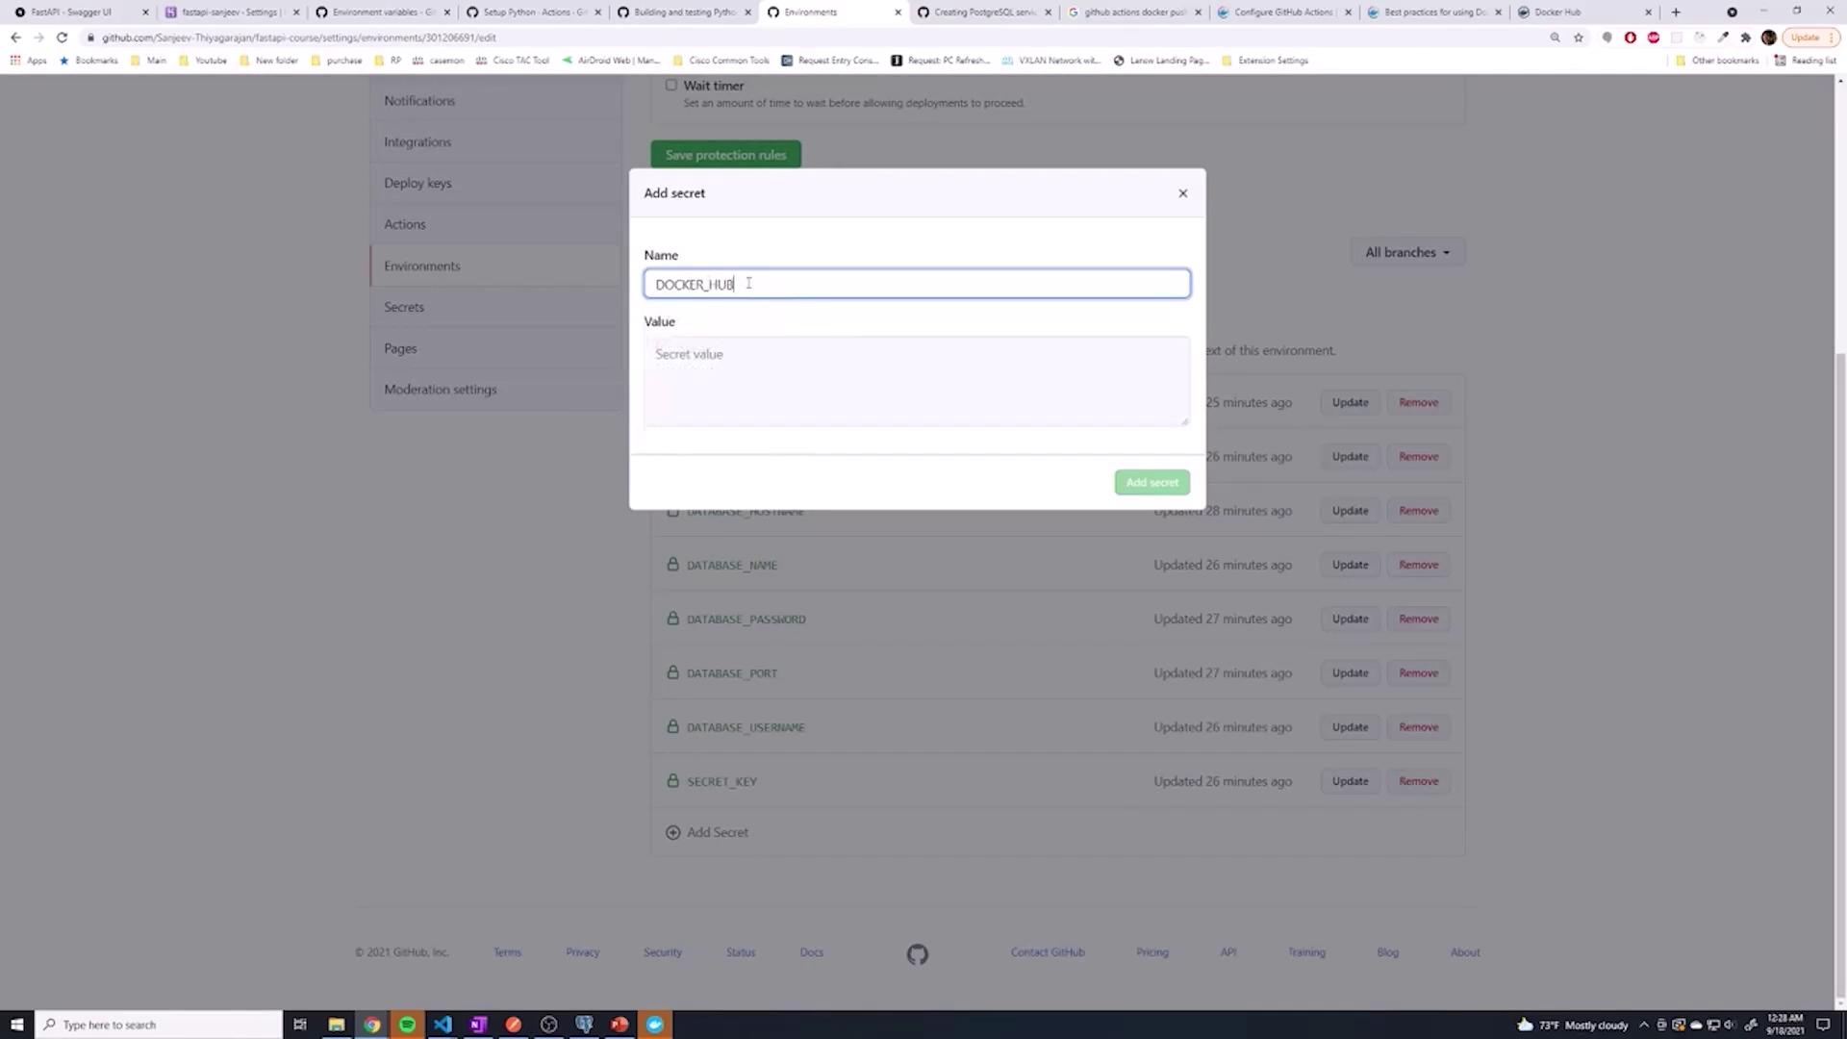Close the Add secret dialog
1847x1039 pixels.
pyautogui.click(x=1182, y=193)
